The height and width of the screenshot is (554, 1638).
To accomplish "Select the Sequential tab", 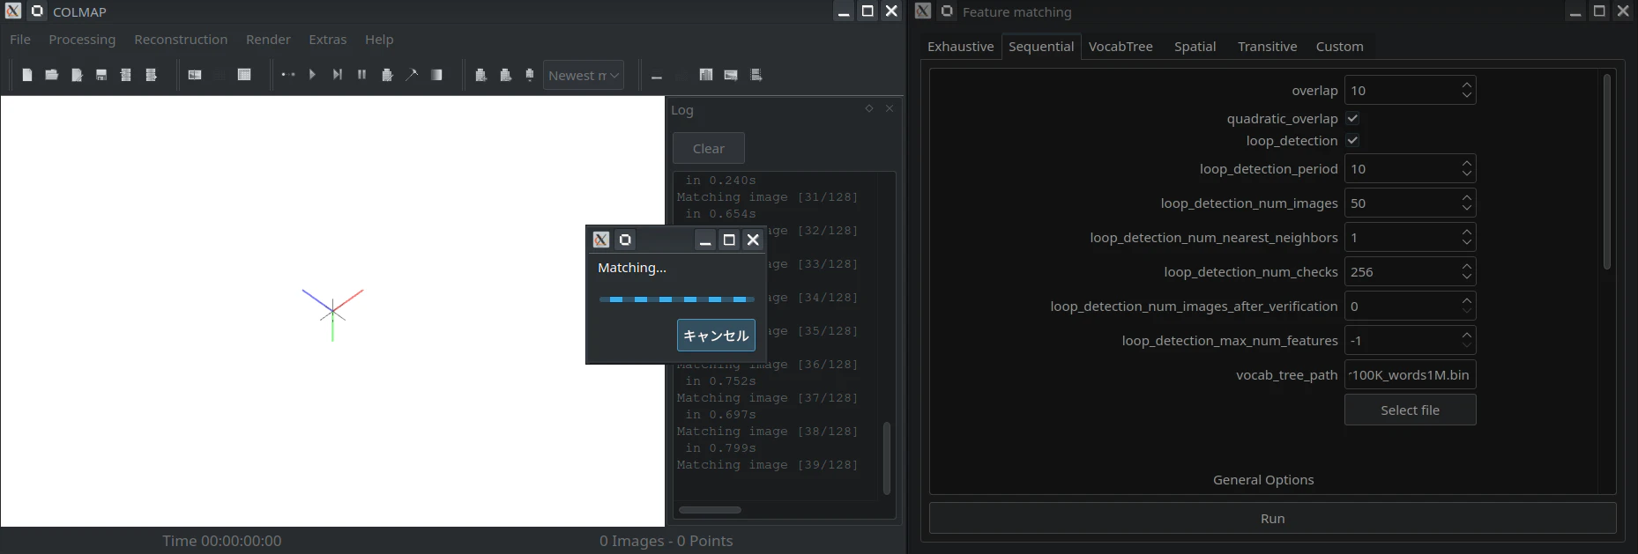I will [1041, 47].
